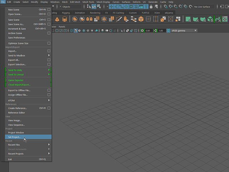
Task: Open the Open Scene options box
Action: point(49,14)
